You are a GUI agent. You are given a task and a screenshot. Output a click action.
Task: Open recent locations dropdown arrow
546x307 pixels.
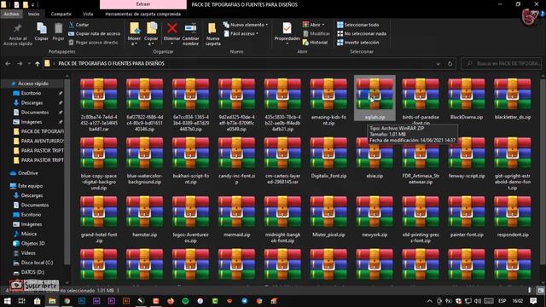click(x=29, y=64)
